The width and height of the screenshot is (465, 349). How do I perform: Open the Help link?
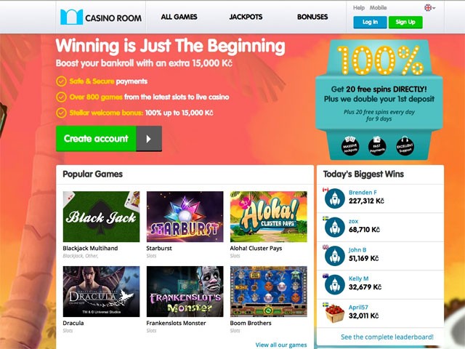pos(359,8)
